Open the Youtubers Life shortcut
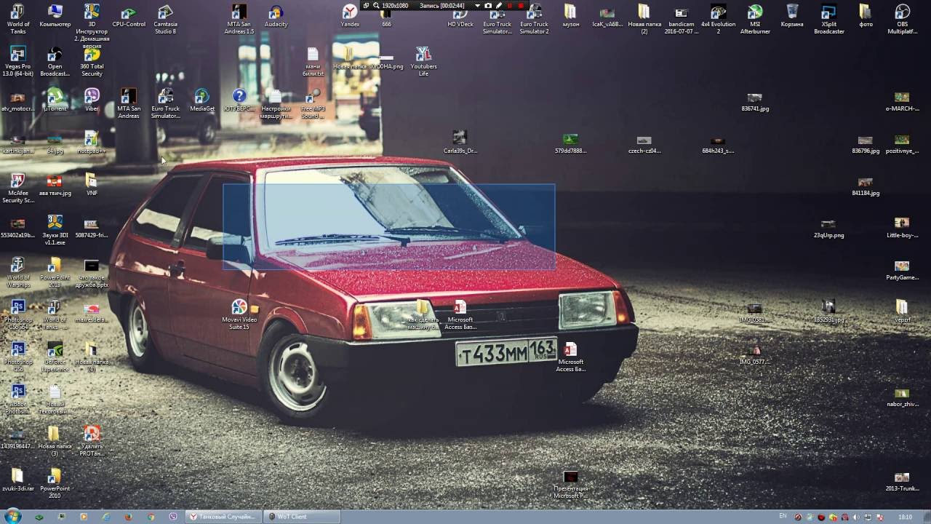This screenshot has width=931, height=524. (423, 62)
